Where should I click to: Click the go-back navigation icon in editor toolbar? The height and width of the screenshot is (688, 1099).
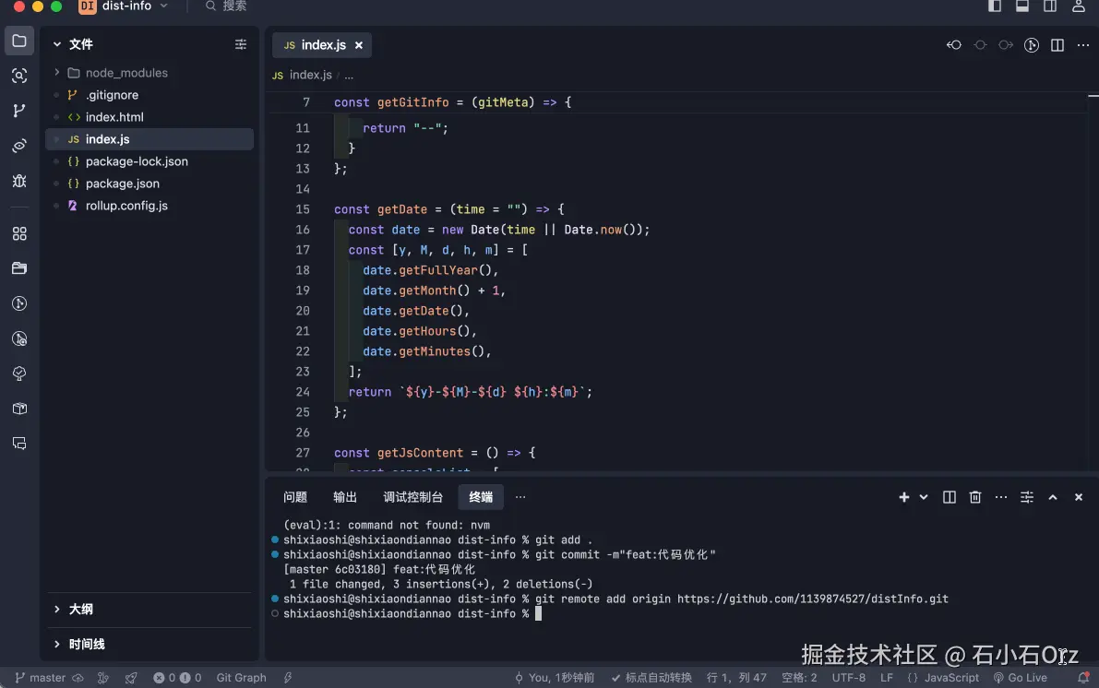(x=954, y=45)
